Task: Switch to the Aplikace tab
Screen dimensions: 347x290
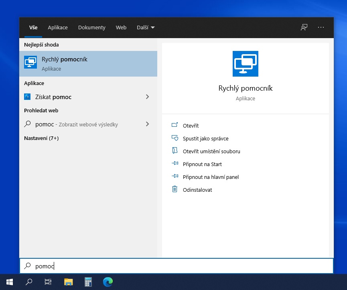Action: (58, 27)
